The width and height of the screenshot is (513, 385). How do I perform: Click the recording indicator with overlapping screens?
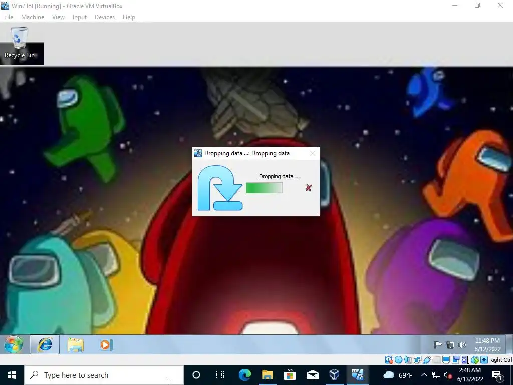(x=456, y=360)
